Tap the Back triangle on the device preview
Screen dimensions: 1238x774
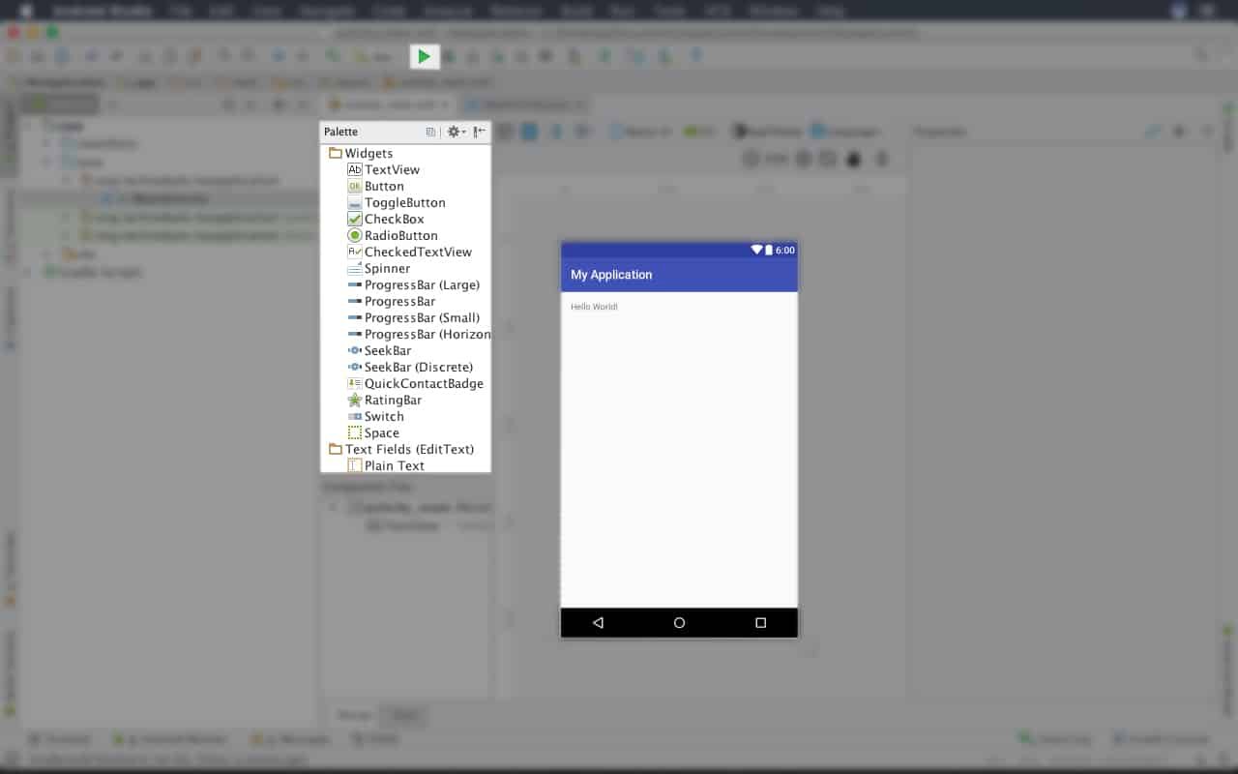coord(599,622)
